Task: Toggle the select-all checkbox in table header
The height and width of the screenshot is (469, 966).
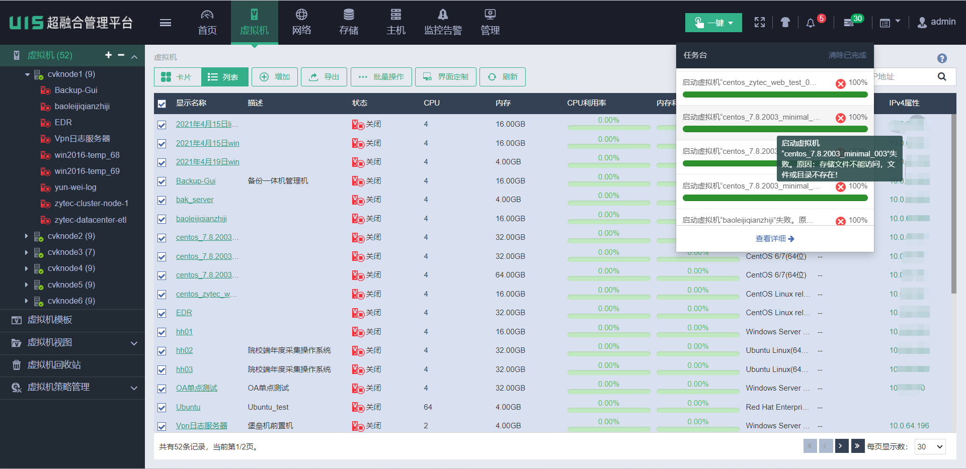Action: [162, 104]
